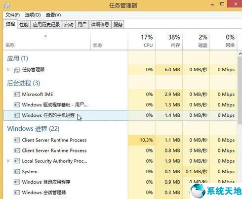
Task: Click the 0.1 MB/秒 disk value for System
Action: (196, 172)
